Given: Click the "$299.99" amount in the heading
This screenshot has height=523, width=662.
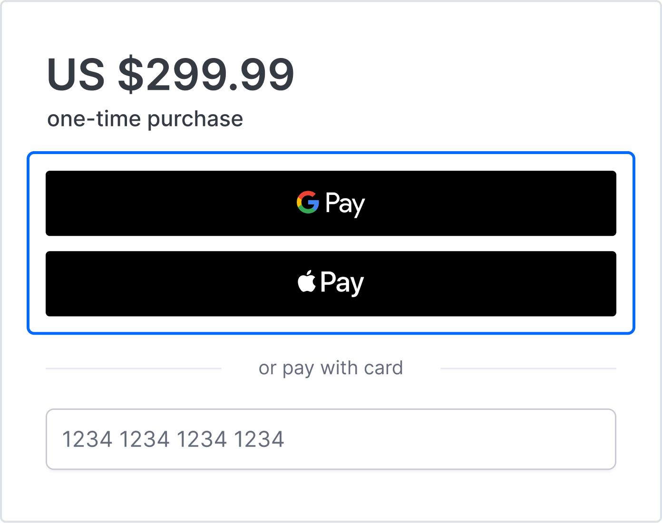Looking at the screenshot, I should click(206, 75).
